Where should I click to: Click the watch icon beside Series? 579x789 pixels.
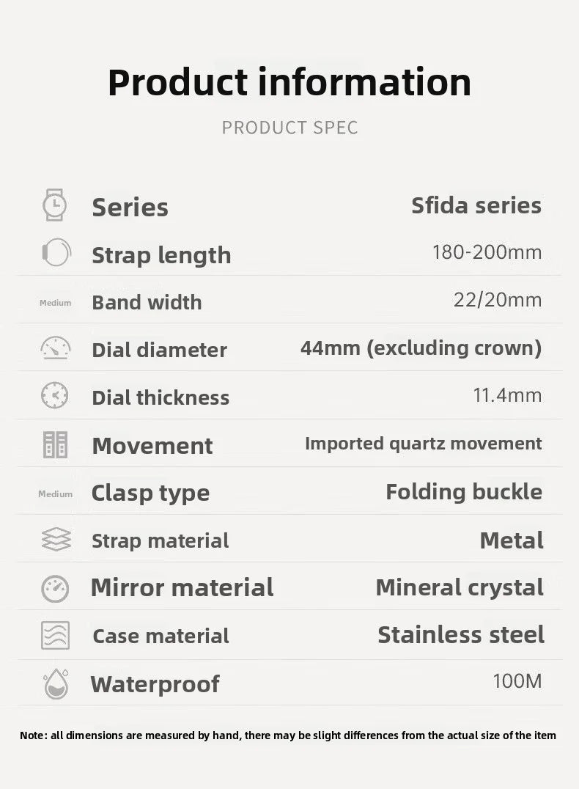click(x=55, y=205)
